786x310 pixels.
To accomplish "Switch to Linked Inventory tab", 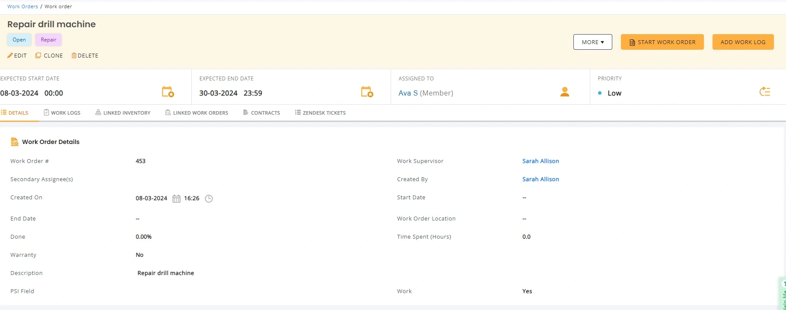I will pyautogui.click(x=123, y=113).
